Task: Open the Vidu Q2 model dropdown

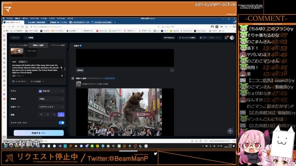Action: 51,91
